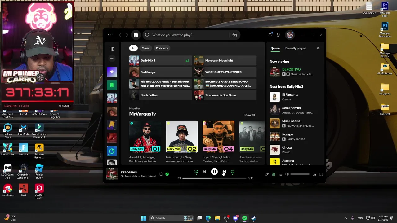Open Steam from the taskbar
This screenshot has width=397, height=223.
pos(253,218)
